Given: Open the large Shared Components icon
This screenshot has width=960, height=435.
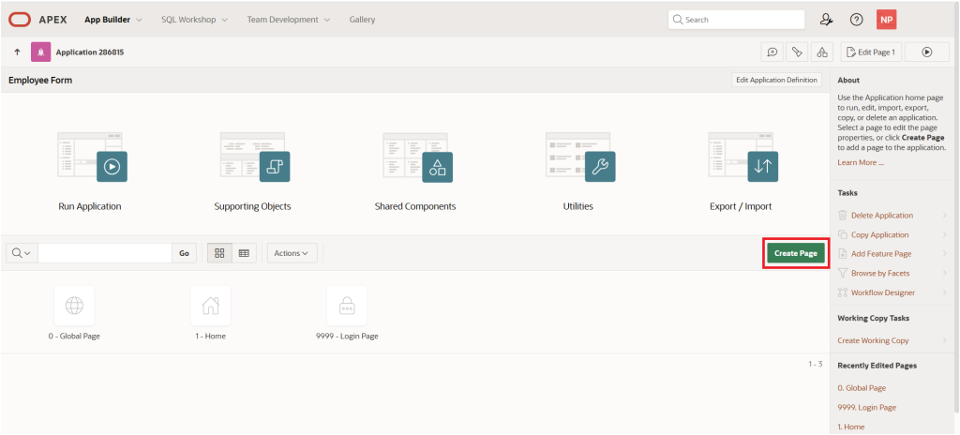Looking at the screenshot, I should point(417,157).
